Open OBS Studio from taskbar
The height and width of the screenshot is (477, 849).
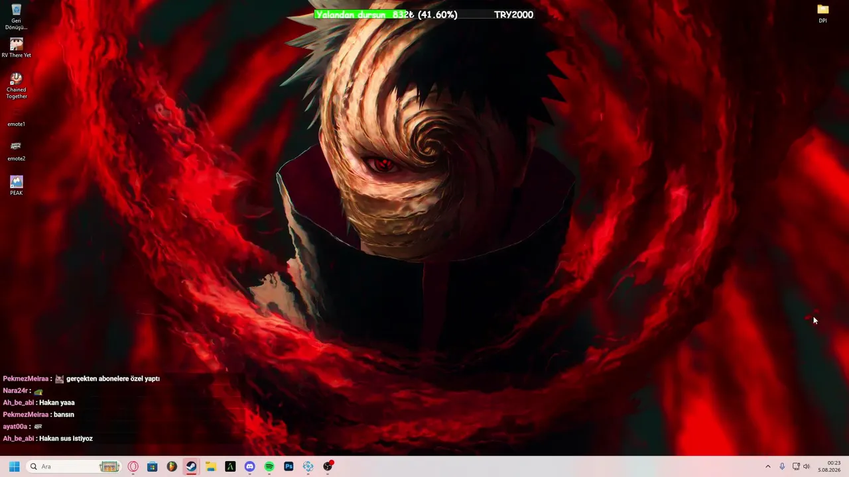328,466
